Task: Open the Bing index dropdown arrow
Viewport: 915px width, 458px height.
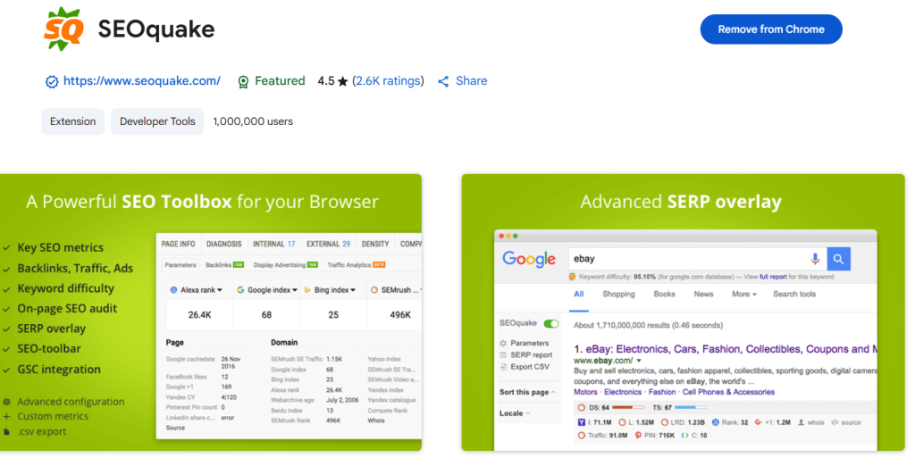Action: pyautogui.click(x=353, y=290)
